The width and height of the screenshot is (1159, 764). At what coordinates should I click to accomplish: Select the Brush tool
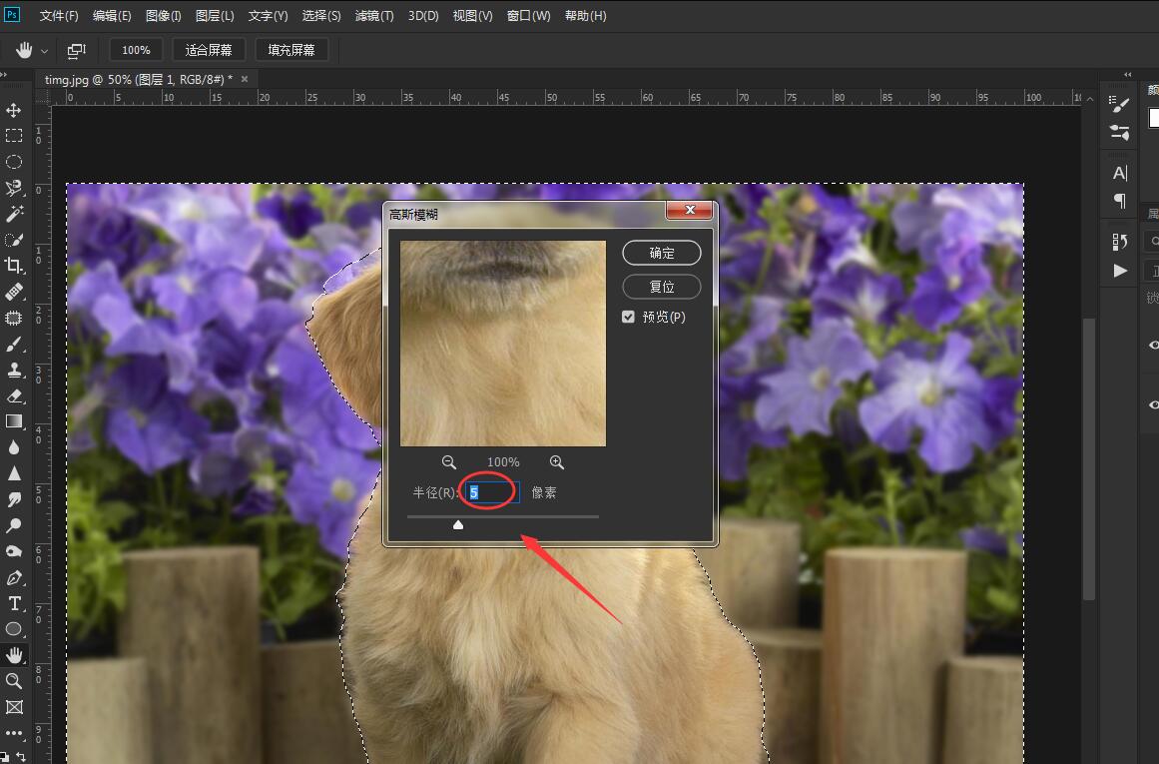coord(13,344)
